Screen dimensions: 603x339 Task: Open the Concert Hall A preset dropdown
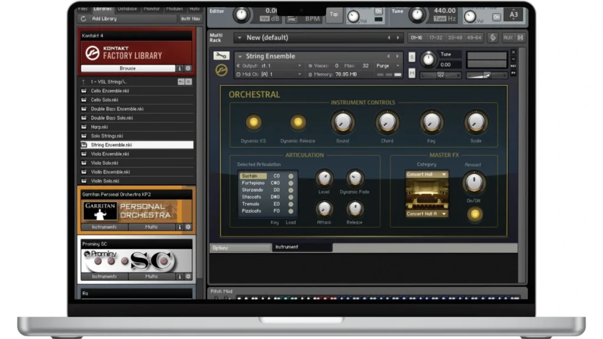tap(426, 214)
